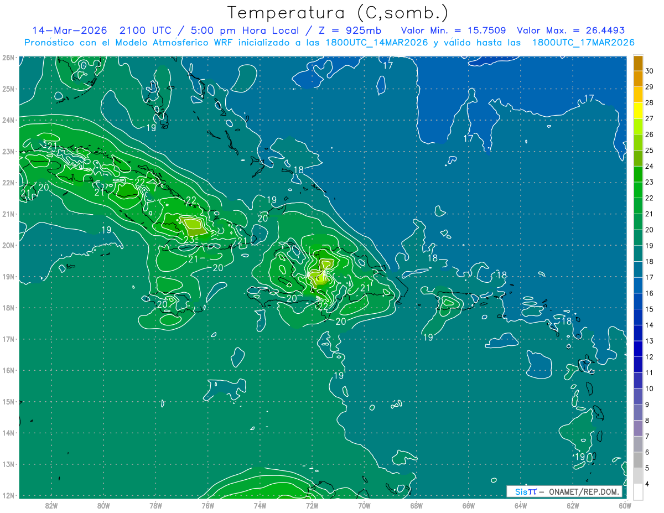Click the yellow color bar segment between 27 and 28

[638, 111]
